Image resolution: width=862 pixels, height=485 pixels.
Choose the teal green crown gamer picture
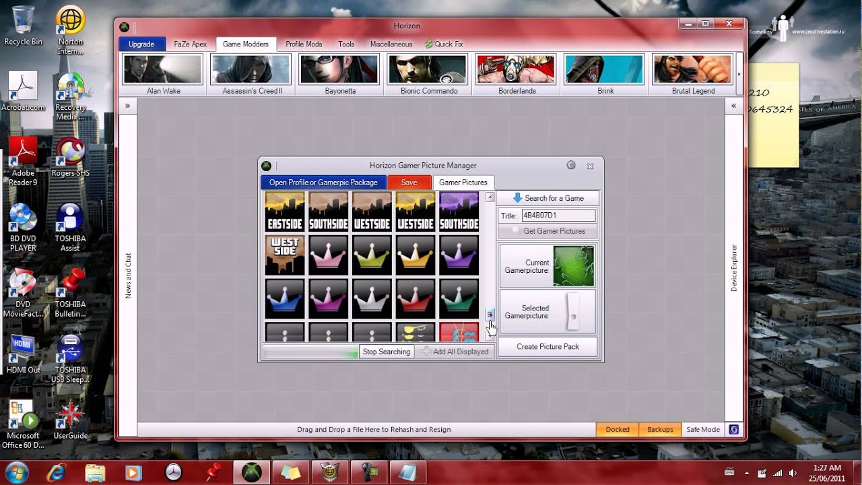tap(459, 299)
